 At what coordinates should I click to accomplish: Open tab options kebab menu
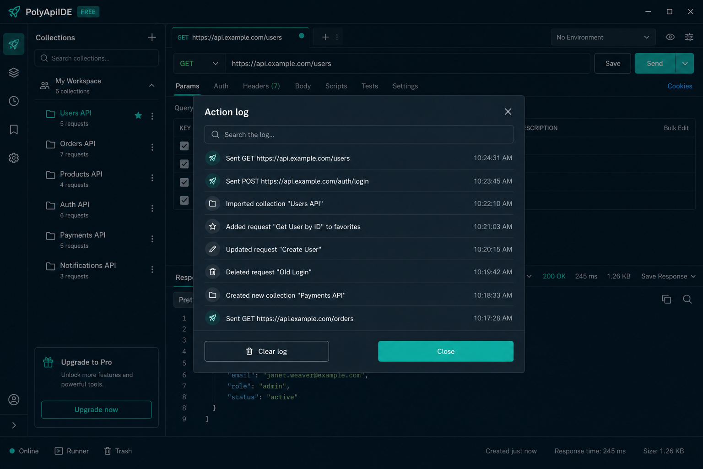pyautogui.click(x=337, y=37)
